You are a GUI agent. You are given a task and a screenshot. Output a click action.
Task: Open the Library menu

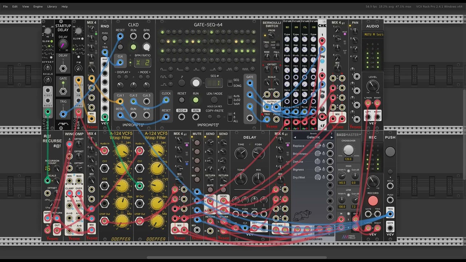pyautogui.click(x=52, y=7)
